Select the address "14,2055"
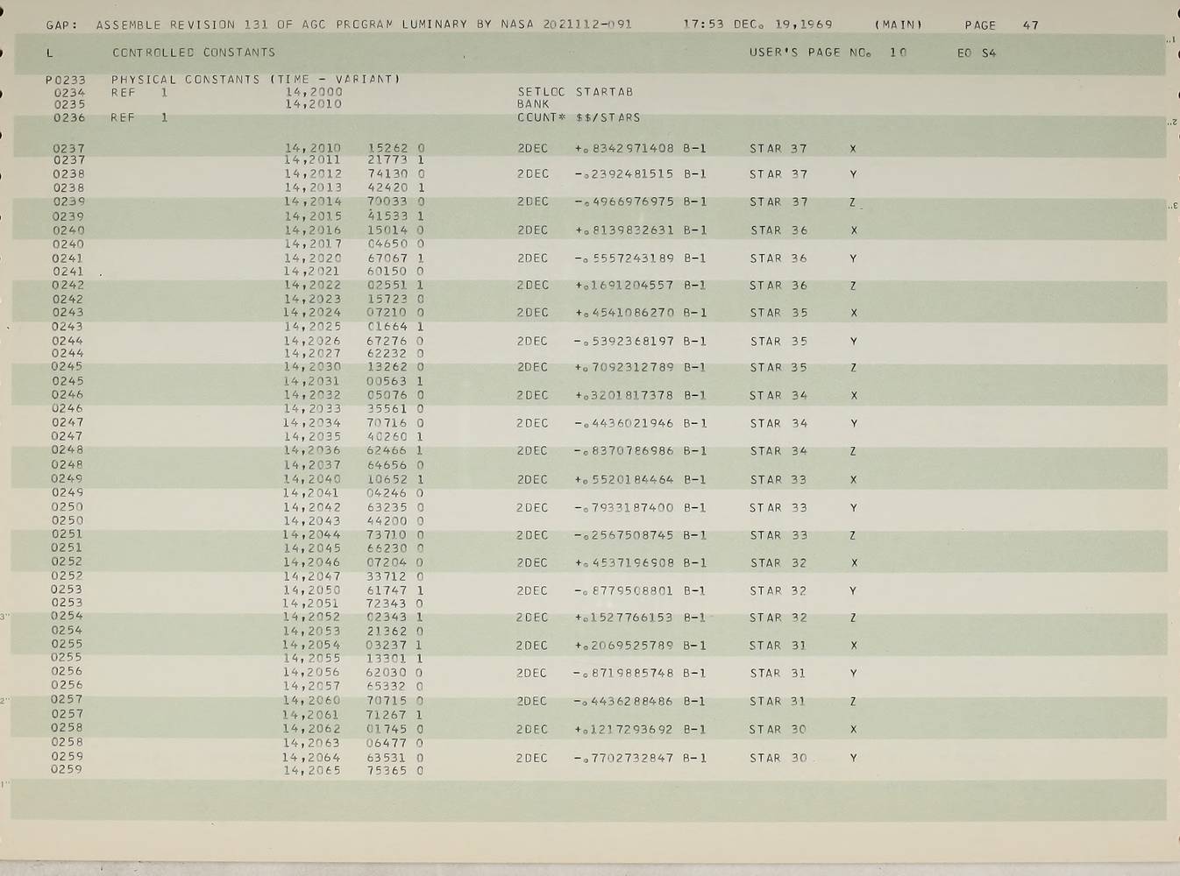1180x876 pixels. [312, 658]
